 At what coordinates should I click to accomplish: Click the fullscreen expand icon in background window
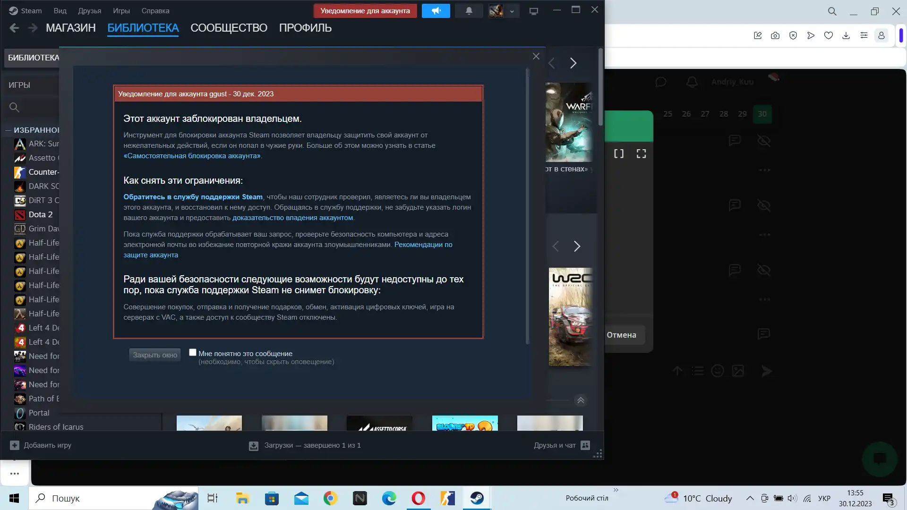pyautogui.click(x=641, y=153)
